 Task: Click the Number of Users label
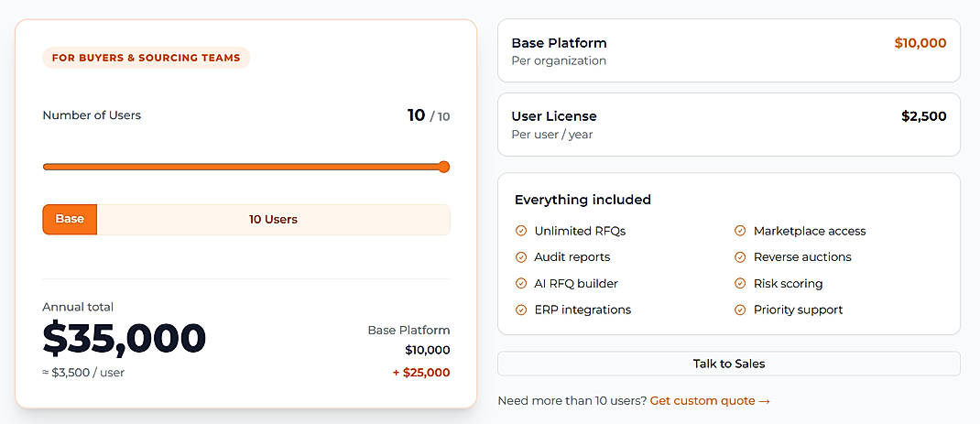[92, 115]
